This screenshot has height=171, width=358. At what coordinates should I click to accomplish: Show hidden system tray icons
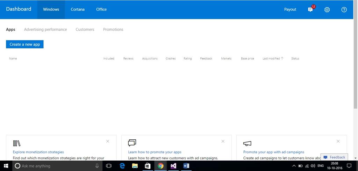(294, 166)
